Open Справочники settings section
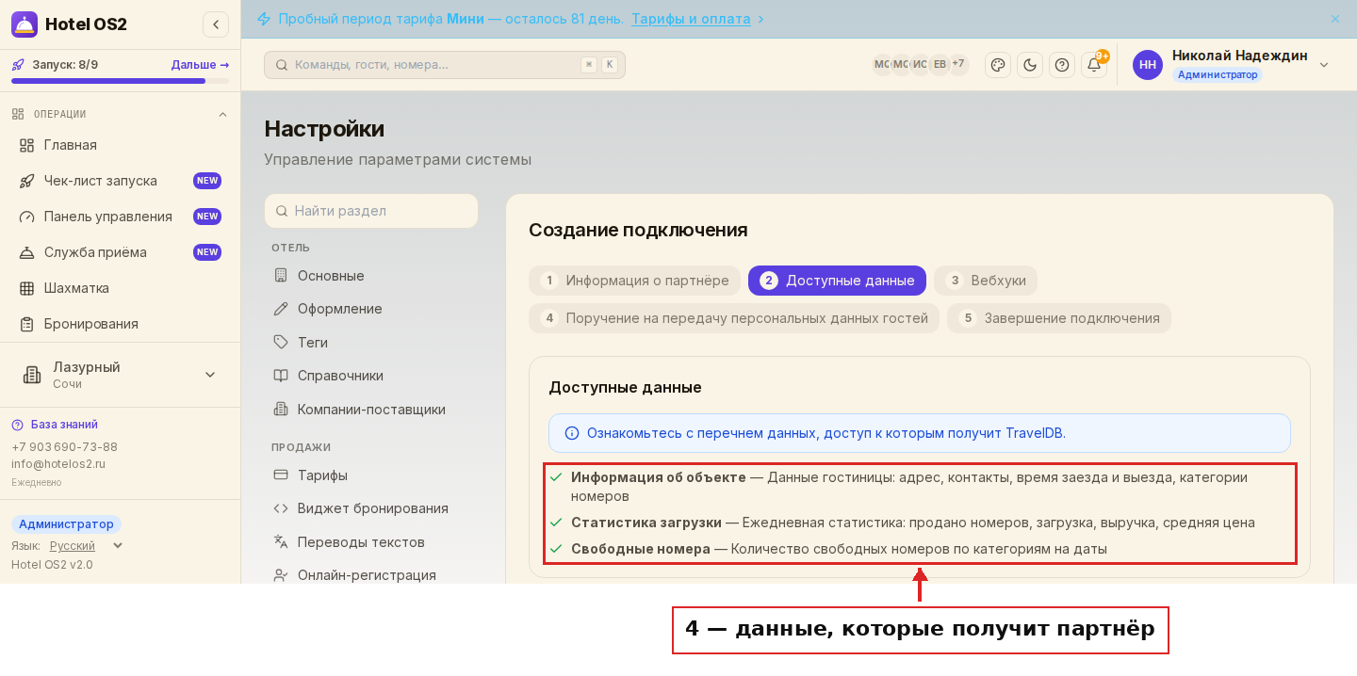 pyautogui.click(x=371, y=376)
